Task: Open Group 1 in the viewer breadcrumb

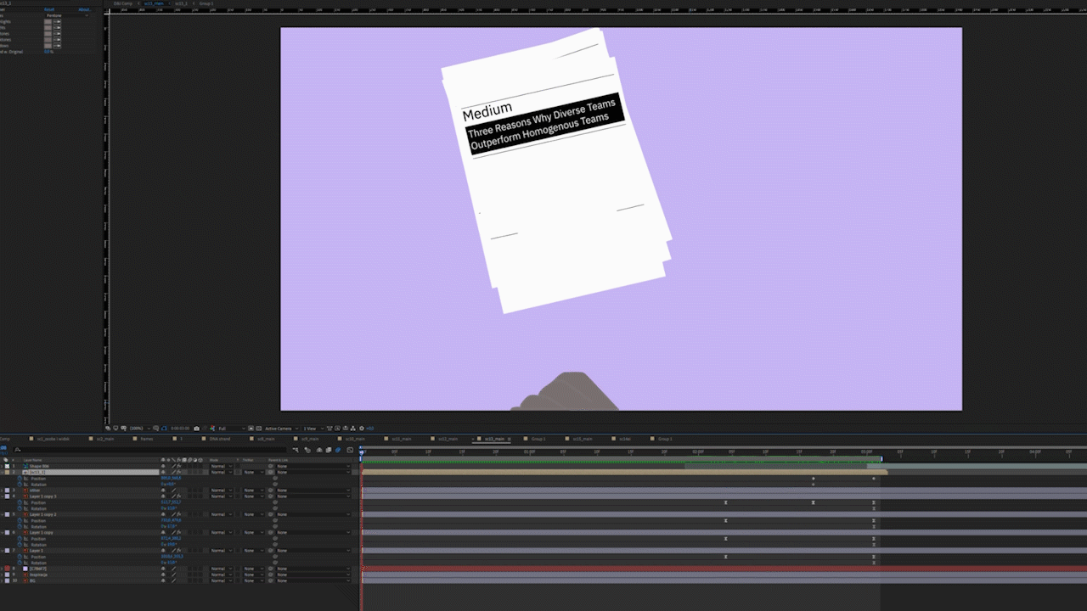Action: coord(207,3)
